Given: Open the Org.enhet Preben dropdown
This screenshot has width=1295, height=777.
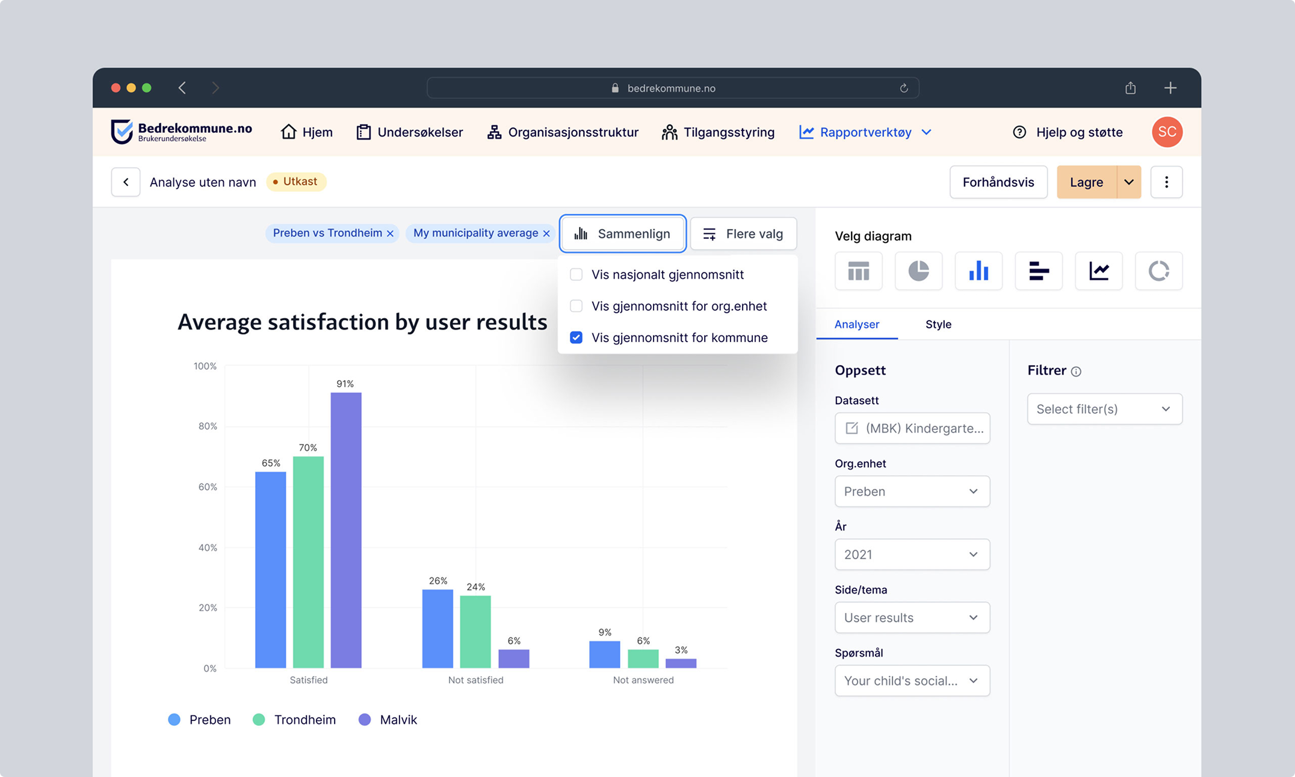Looking at the screenshot, I should tap(912, 491).
